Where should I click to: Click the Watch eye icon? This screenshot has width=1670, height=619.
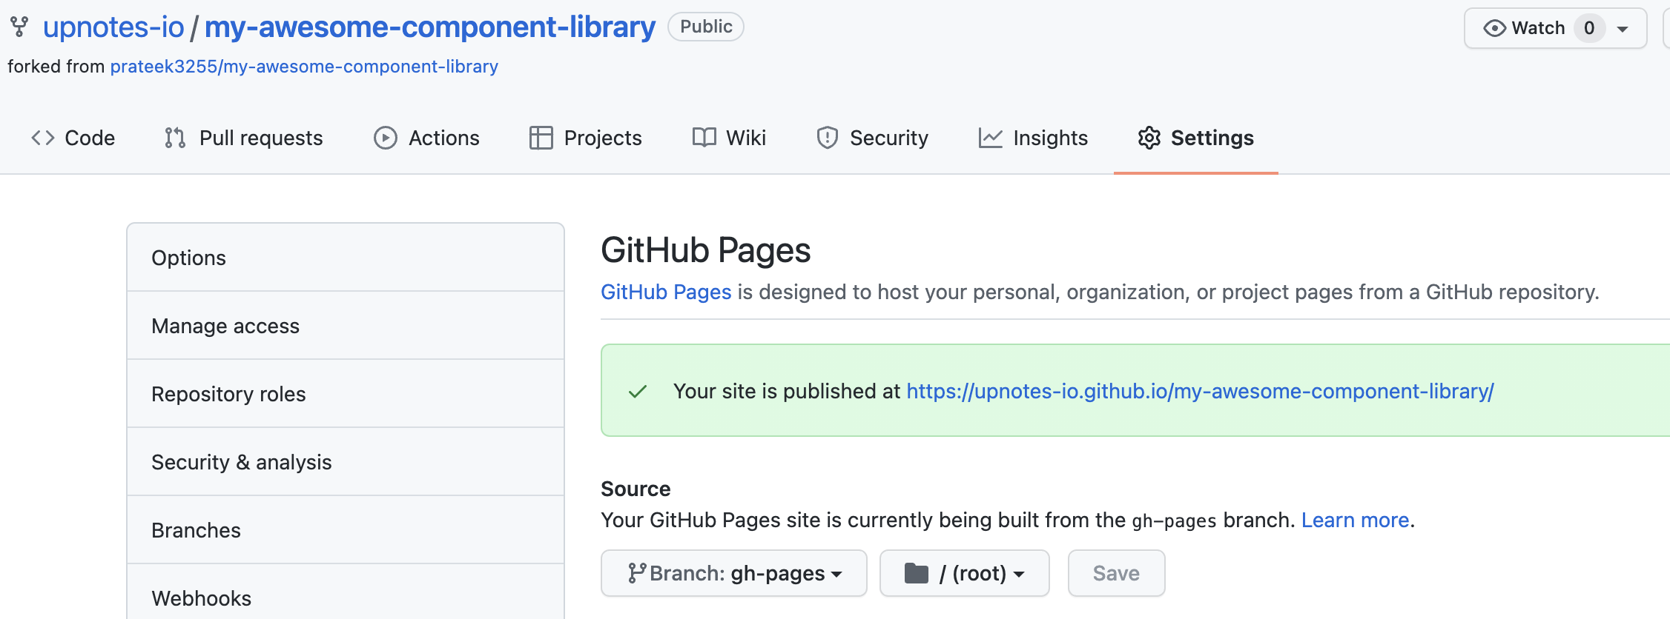1494,28
